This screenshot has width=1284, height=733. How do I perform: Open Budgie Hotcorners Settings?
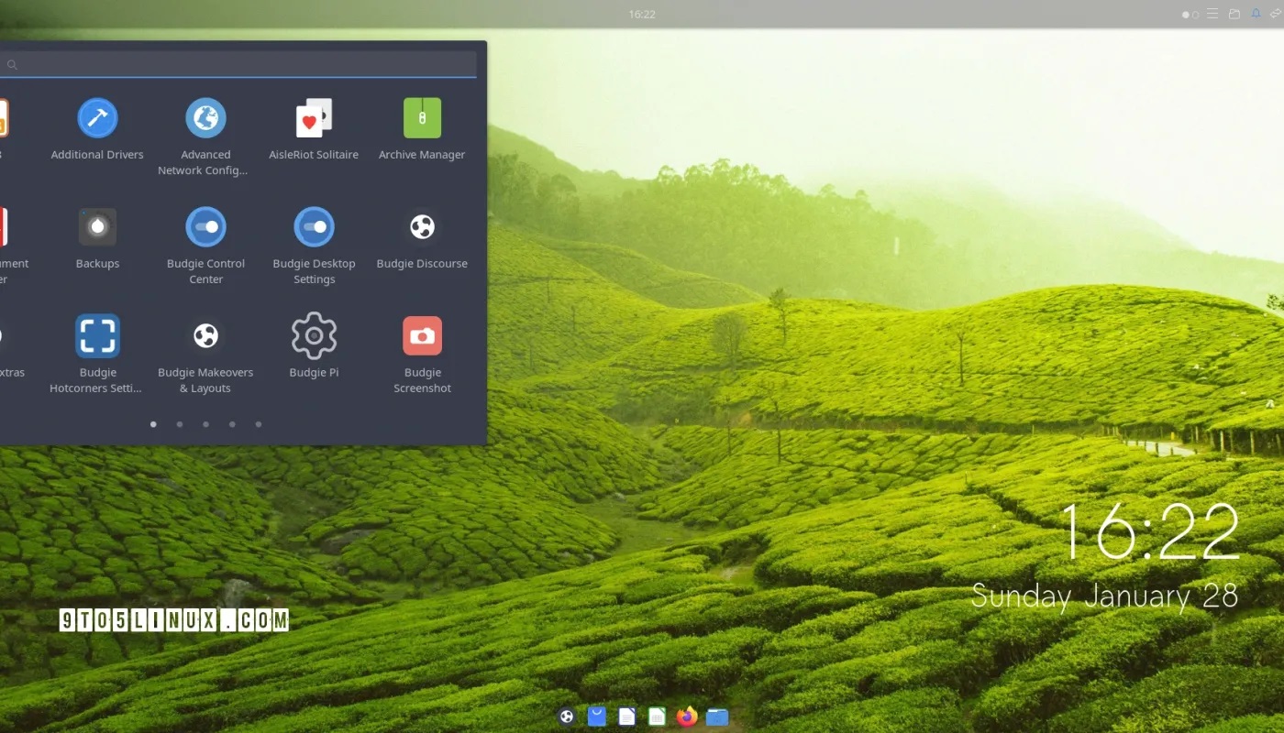coord(97,336)
